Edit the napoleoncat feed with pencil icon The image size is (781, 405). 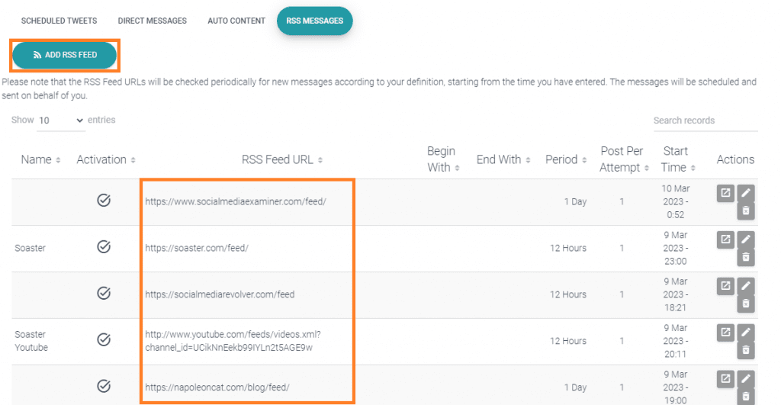746,378
